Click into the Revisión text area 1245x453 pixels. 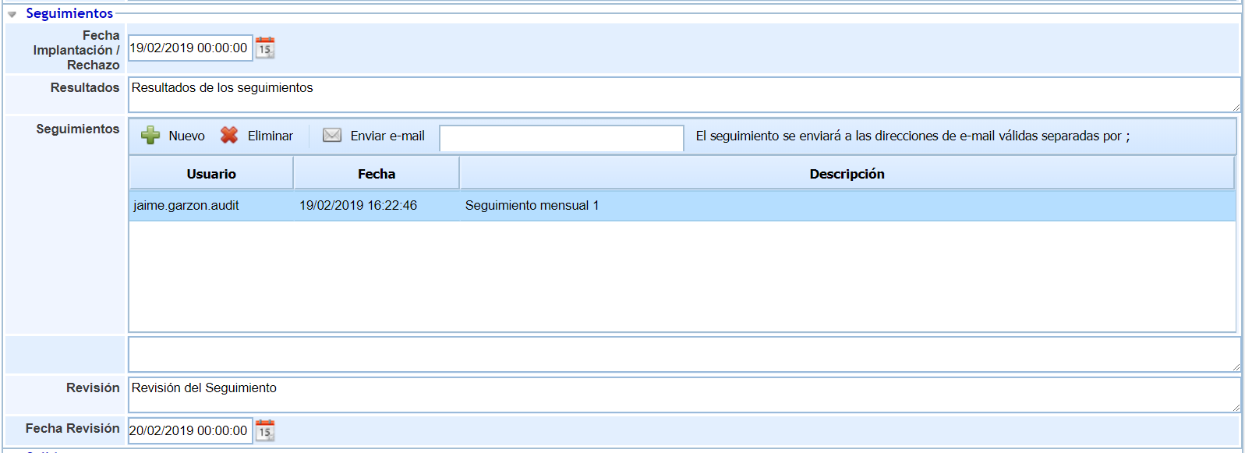[x=682, y=395]
